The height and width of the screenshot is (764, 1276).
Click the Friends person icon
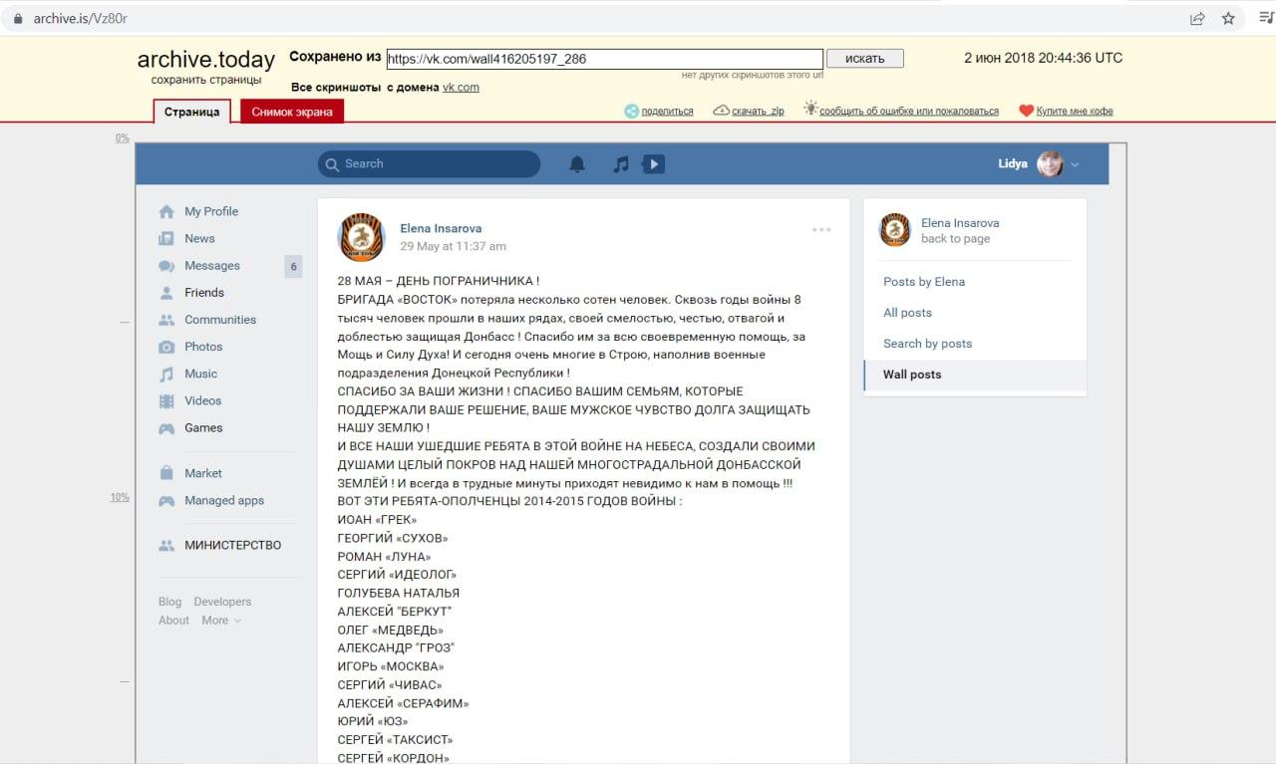[166, 293]
